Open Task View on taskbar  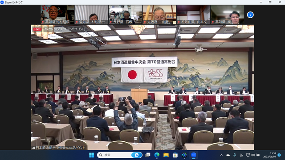click(x=148, y=155)
